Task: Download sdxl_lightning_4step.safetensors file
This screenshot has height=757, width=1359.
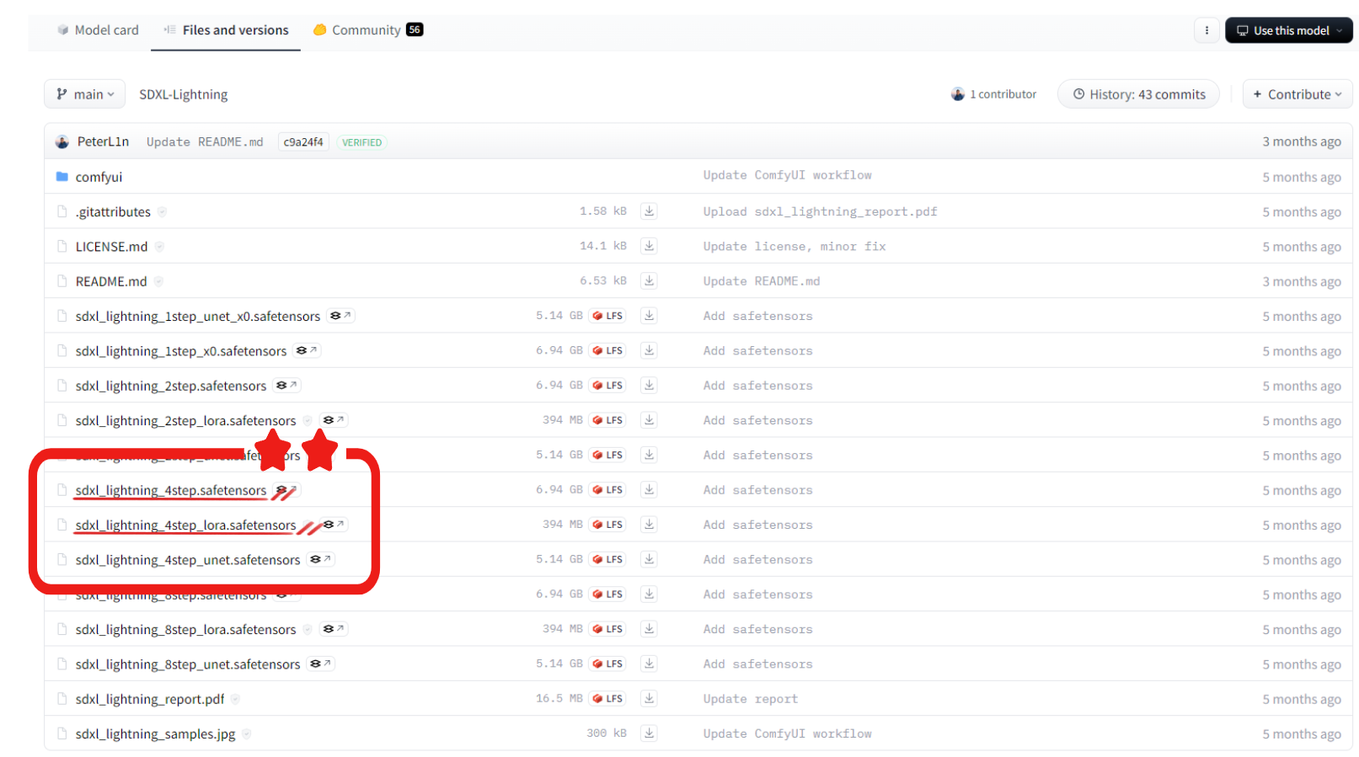Action: [649, 489]
